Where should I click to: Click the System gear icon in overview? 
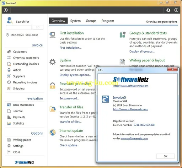[53, 62]
